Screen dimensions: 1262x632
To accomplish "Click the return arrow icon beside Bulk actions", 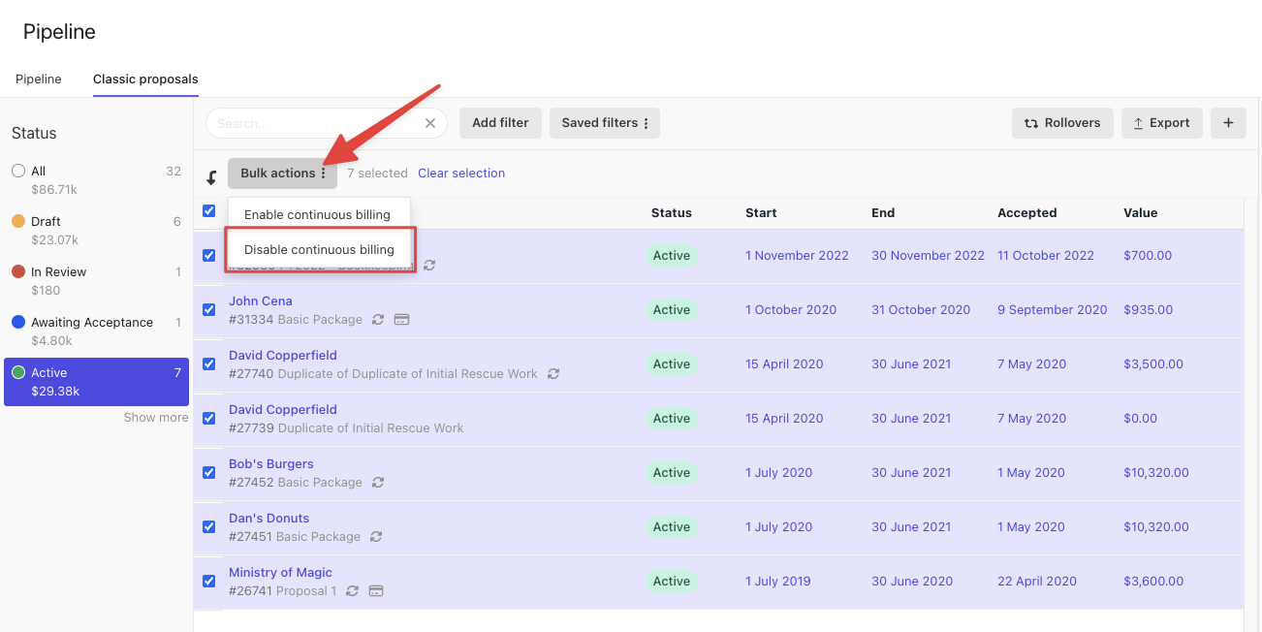I will click(211, 177).
